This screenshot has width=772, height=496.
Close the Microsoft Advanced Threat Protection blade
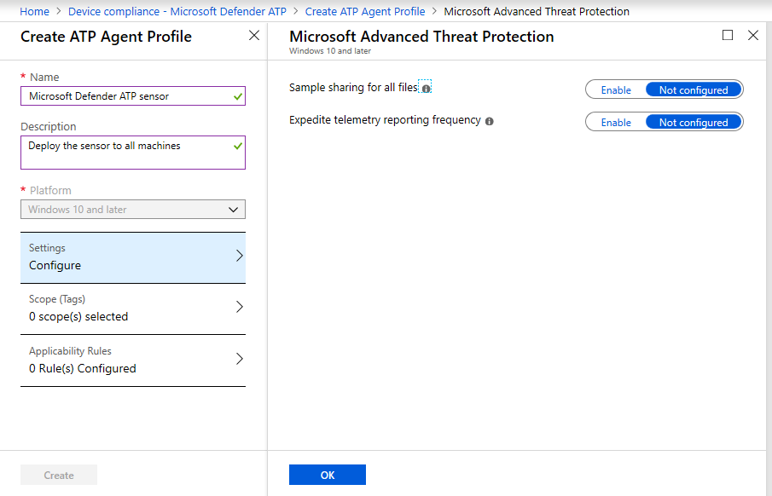pyautogui.click(x=752, y=36)
